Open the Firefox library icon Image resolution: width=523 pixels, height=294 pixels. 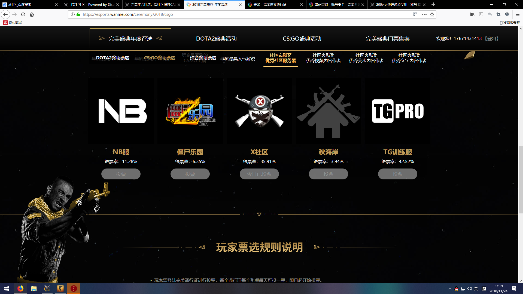(472, 14)
